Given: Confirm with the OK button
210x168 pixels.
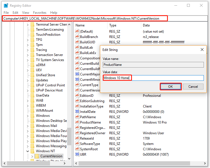Looking at the screenshot, I should [170, 86].
